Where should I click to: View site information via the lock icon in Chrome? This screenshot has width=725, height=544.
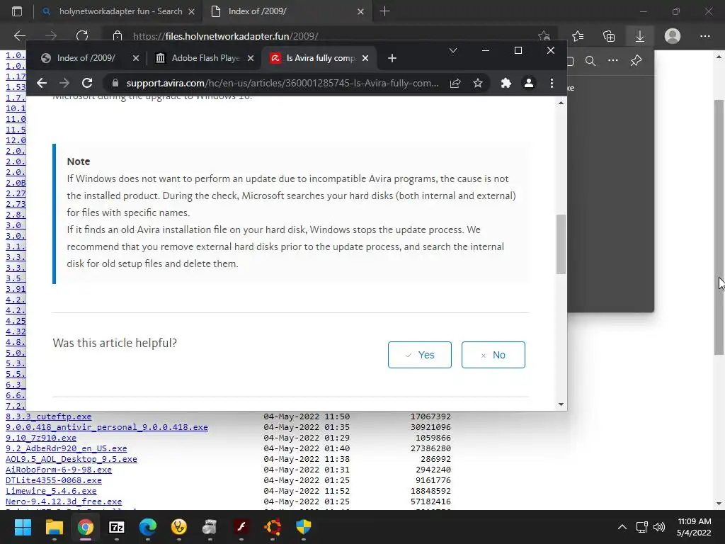click(115, 83)
